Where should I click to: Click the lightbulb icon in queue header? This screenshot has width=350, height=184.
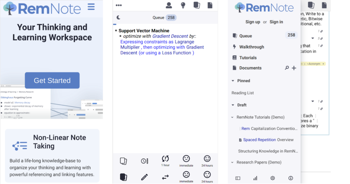click(183, 5)
